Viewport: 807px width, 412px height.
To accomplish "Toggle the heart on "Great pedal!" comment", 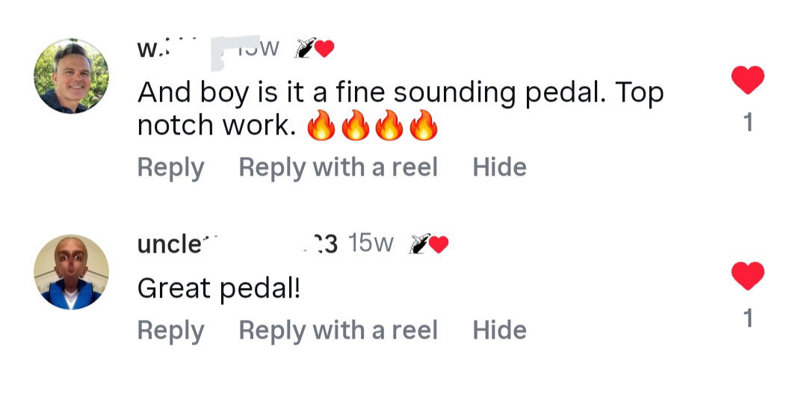I will coord(747,276).
